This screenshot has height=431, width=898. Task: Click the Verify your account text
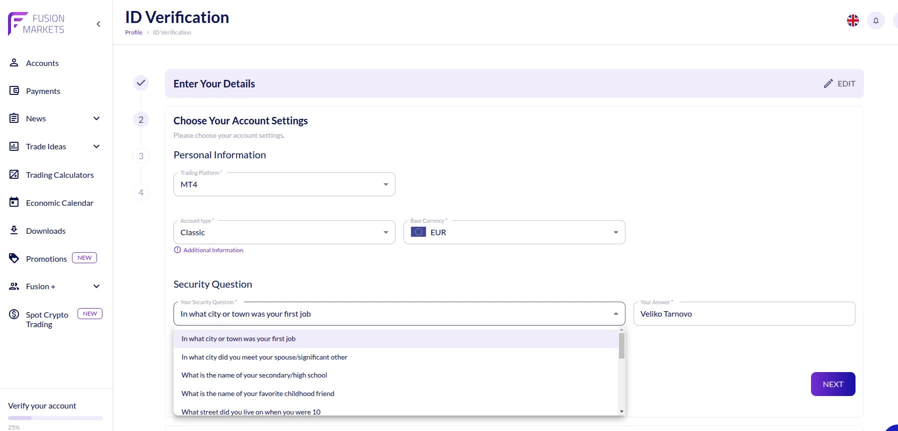click(42, 406)
